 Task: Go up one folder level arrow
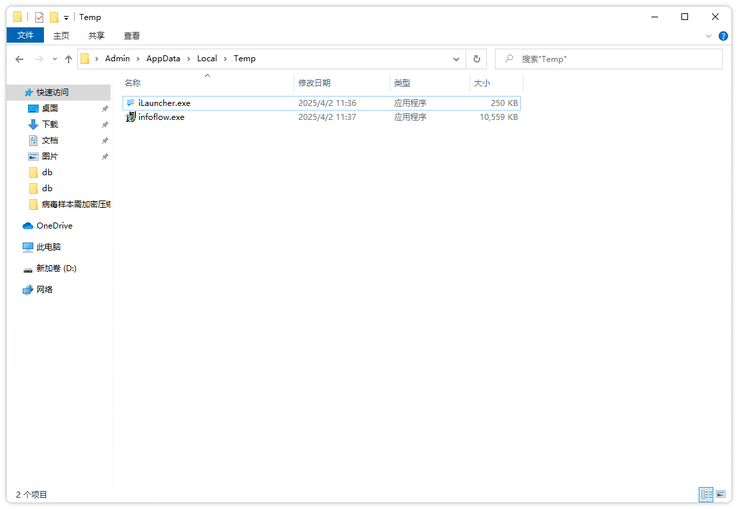point(69,59)
